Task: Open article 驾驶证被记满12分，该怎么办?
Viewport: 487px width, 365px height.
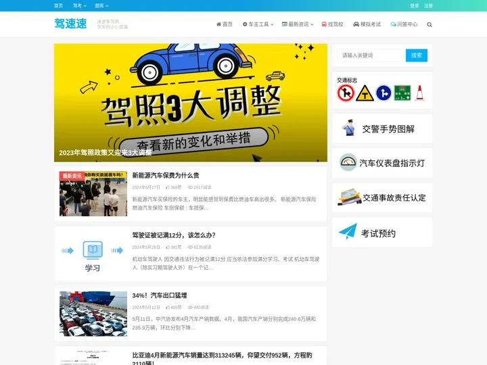Action: (174, 235)
